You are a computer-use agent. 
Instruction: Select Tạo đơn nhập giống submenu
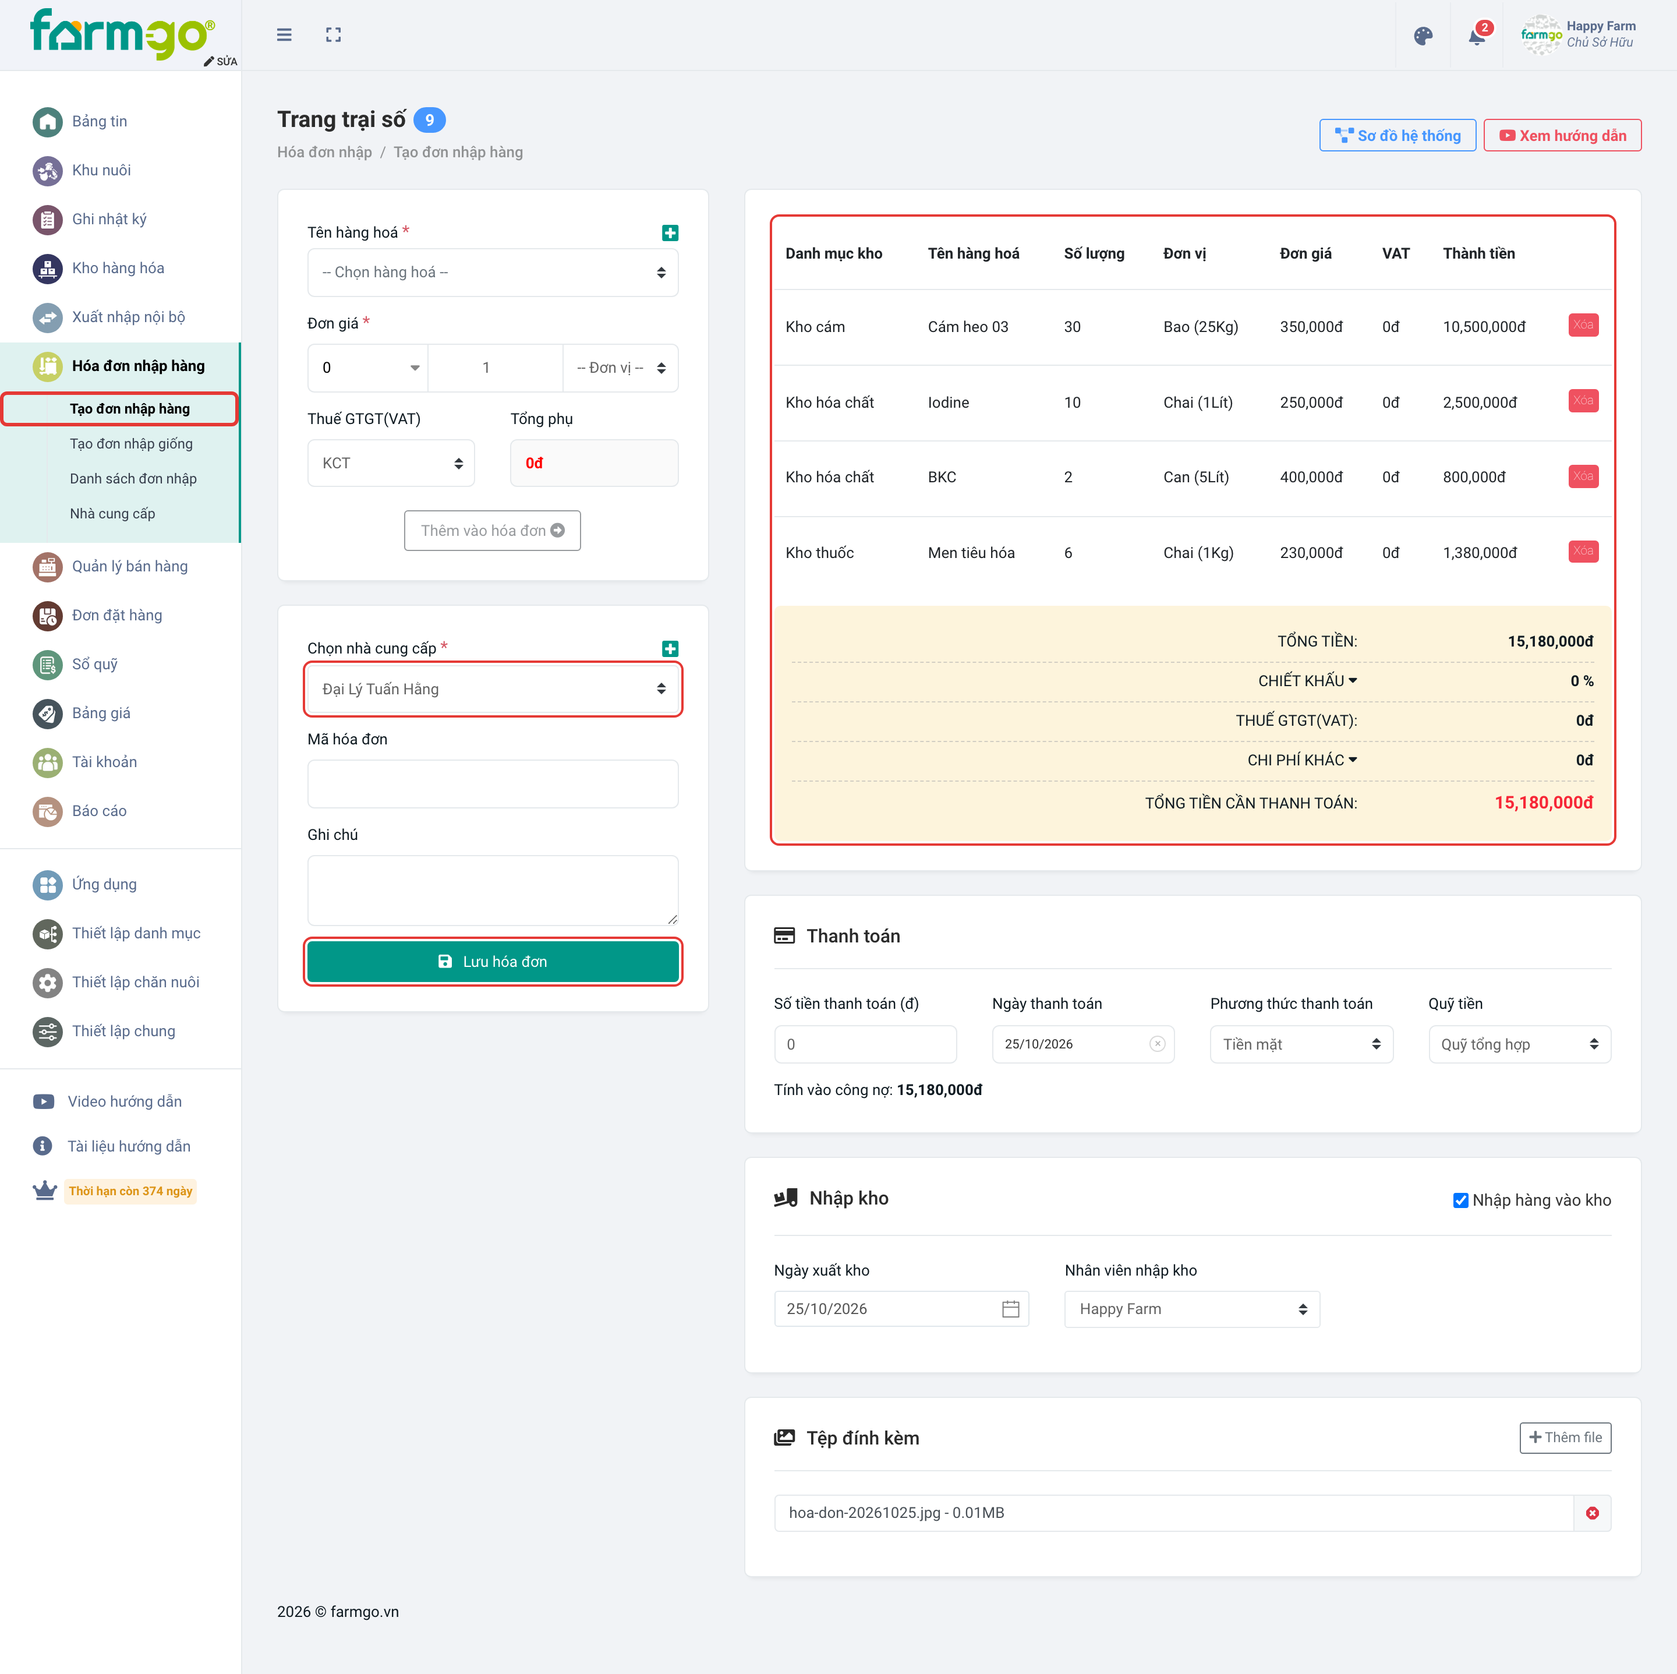(131, 444)
